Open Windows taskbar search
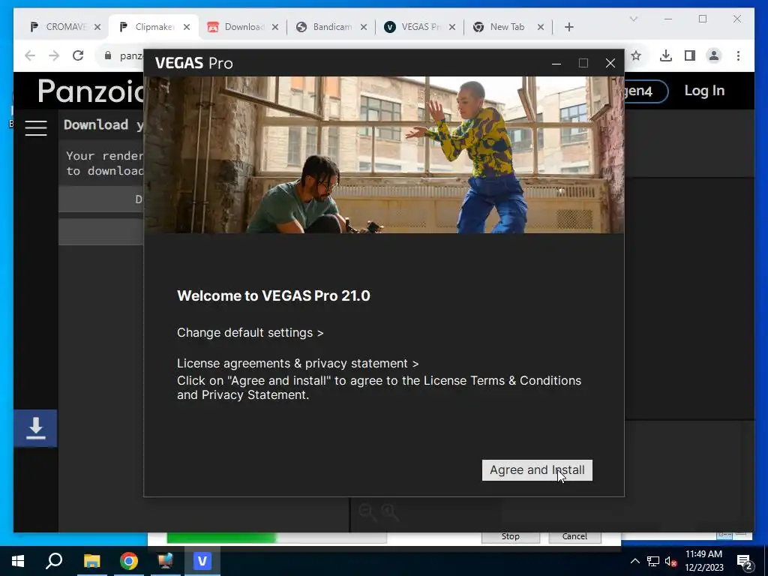 click(x=54, y=561)
